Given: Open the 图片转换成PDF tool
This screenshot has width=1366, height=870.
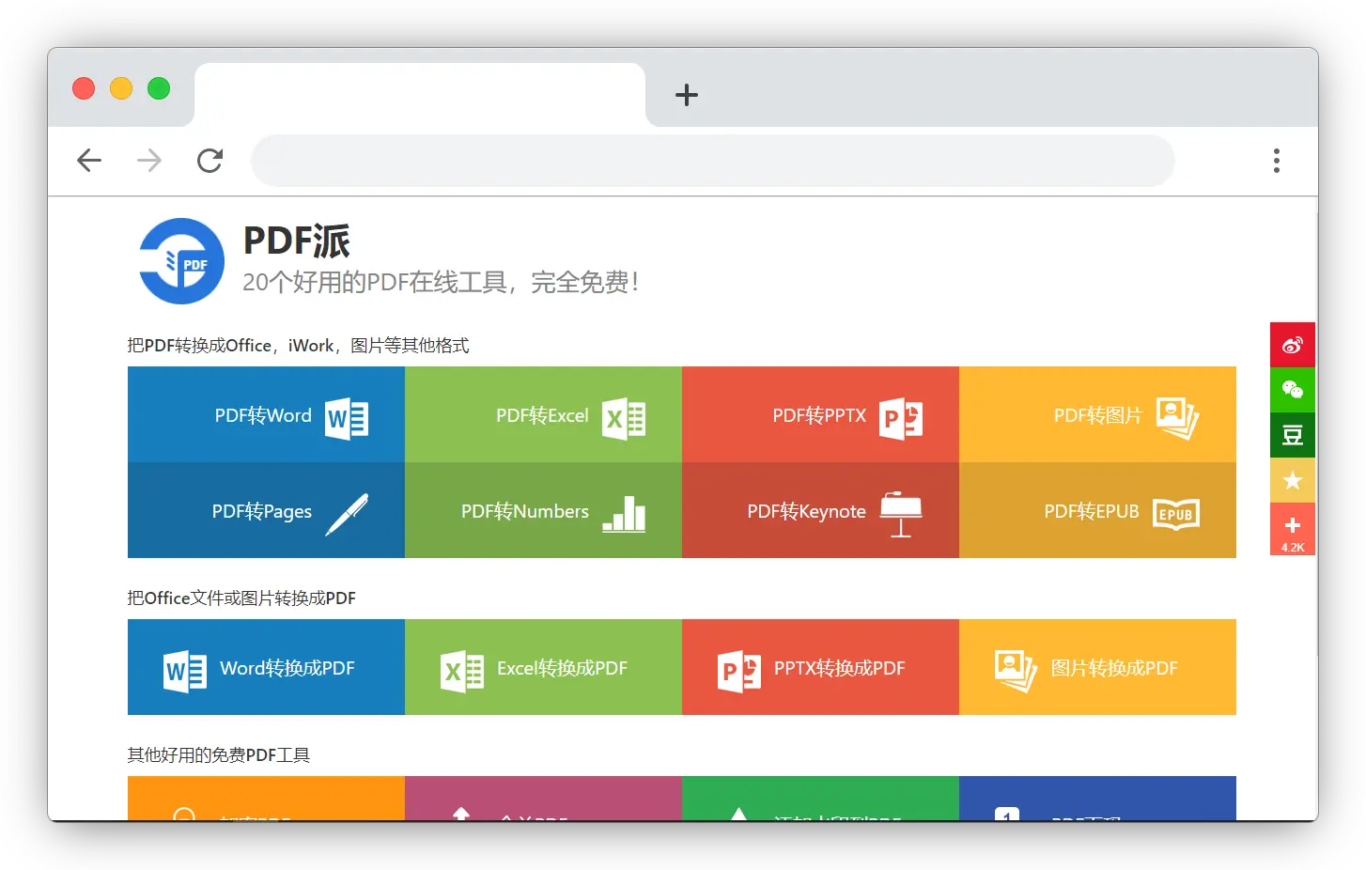Looking at the screenshot, I should click(1097, 667).
